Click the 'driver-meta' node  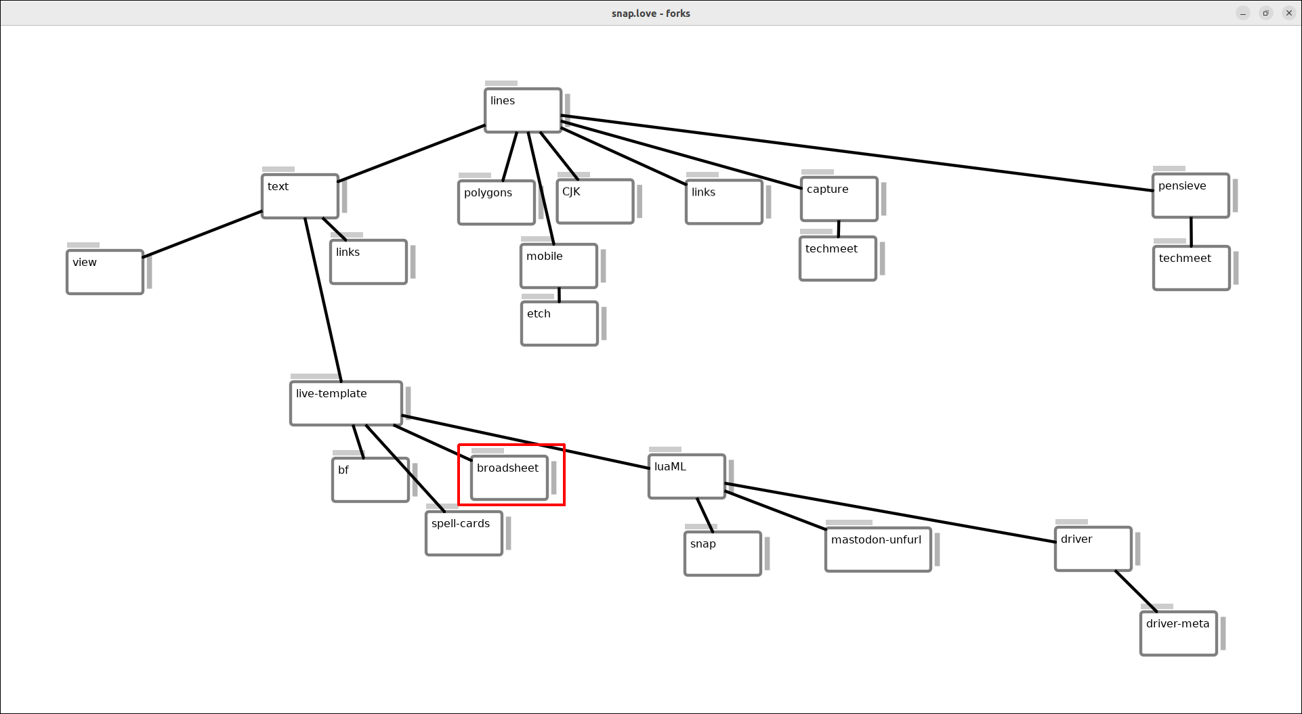(x=1178, y=633)
